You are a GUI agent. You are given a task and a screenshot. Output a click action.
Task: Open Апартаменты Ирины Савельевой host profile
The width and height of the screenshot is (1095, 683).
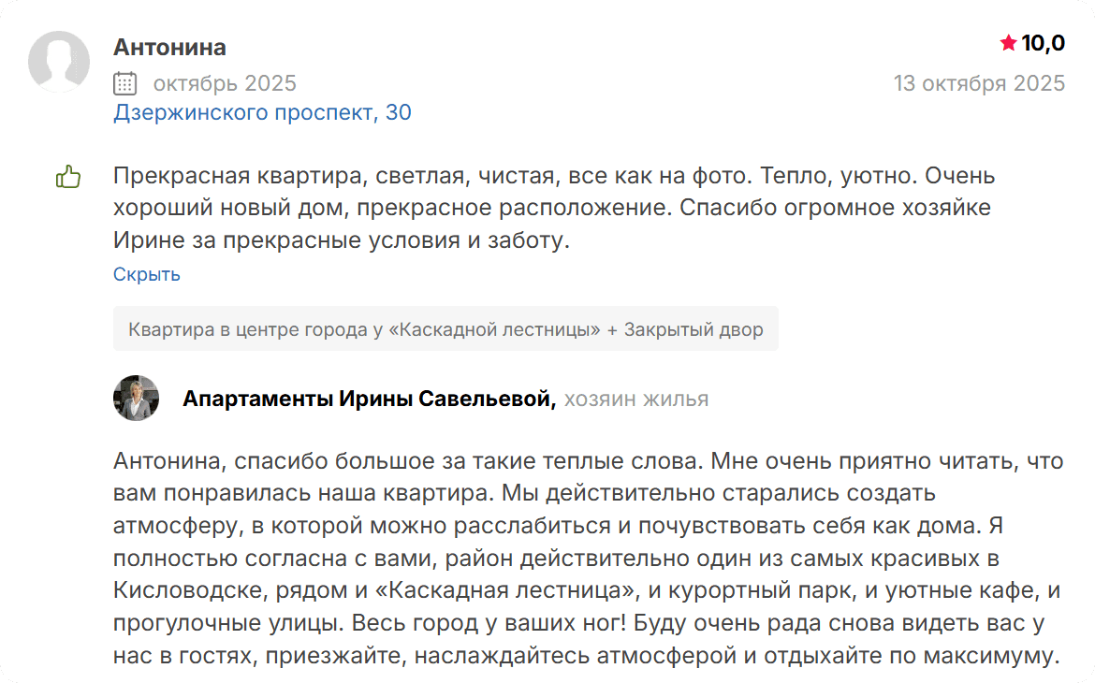point(369,400)
